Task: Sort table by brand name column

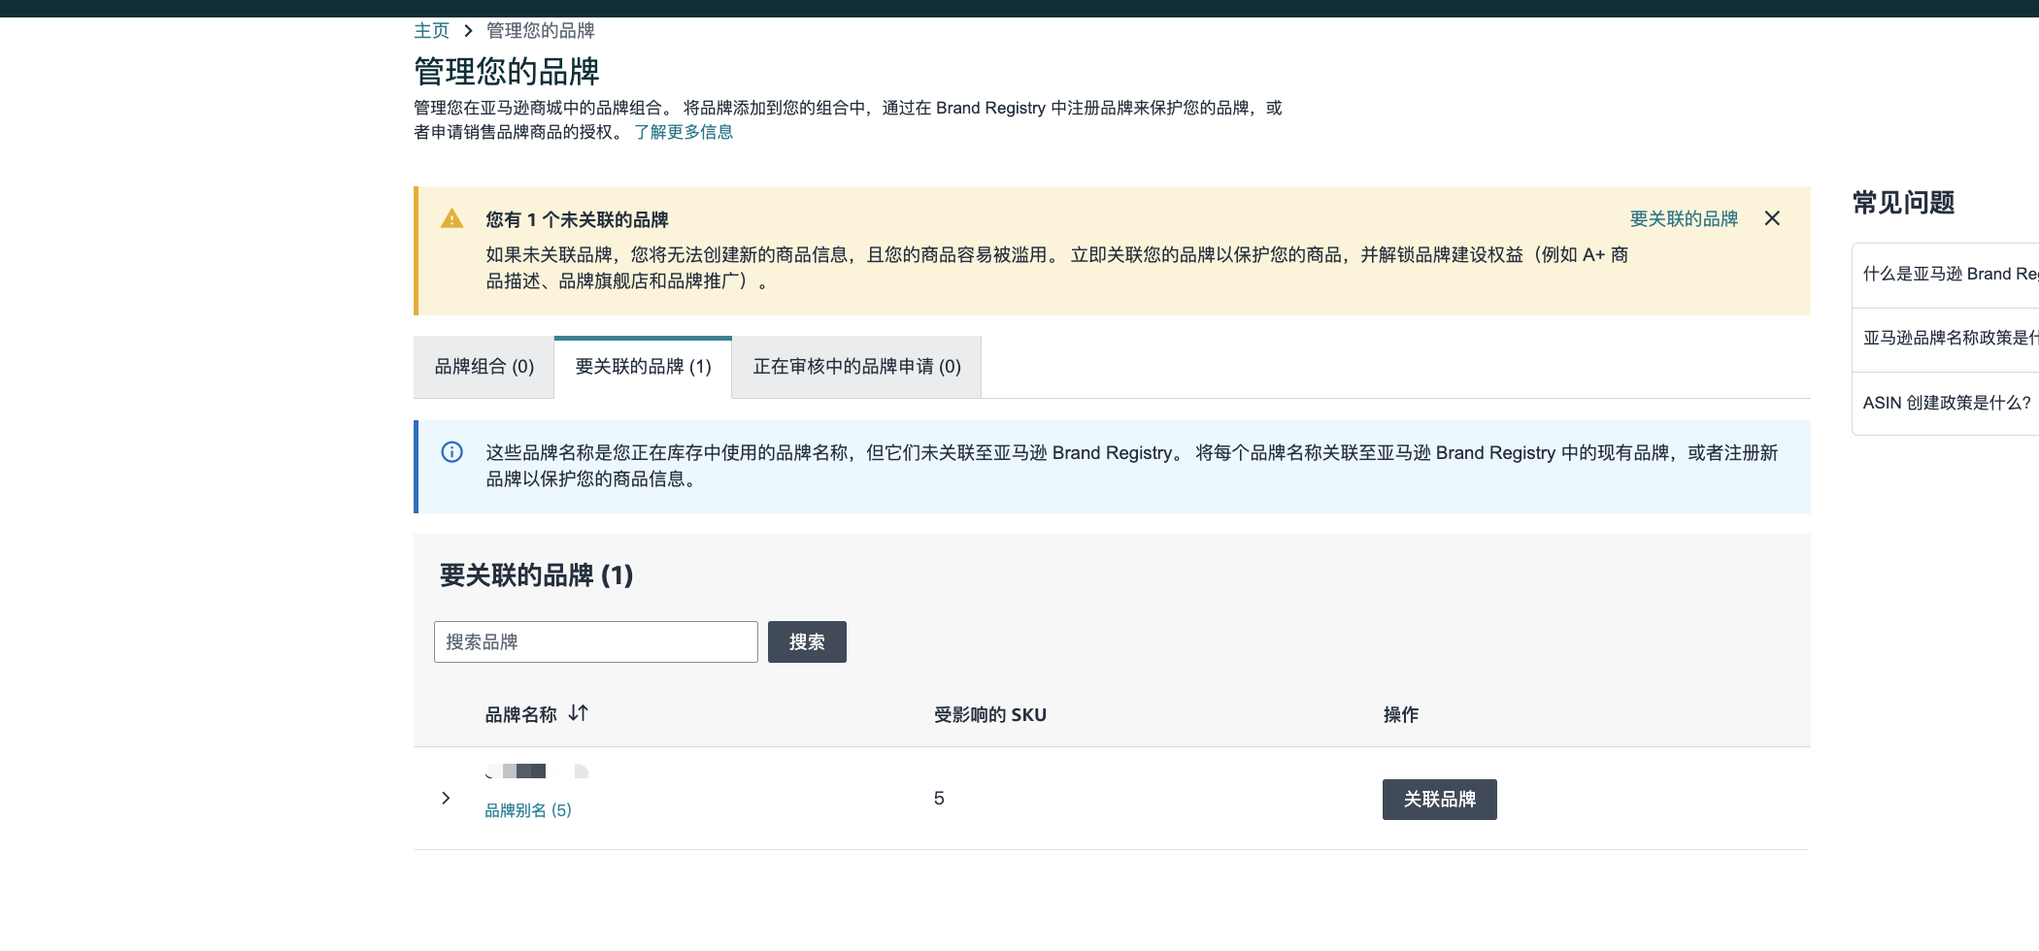Action: (579, 713)
